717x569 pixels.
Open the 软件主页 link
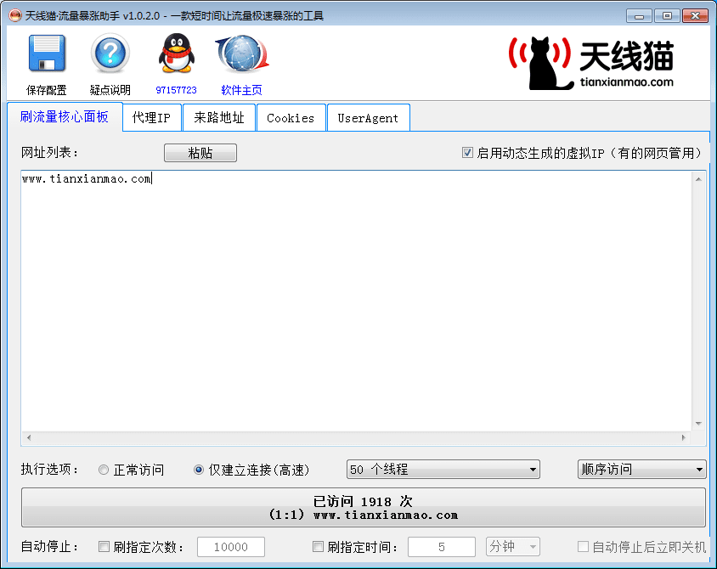[242, 90]
